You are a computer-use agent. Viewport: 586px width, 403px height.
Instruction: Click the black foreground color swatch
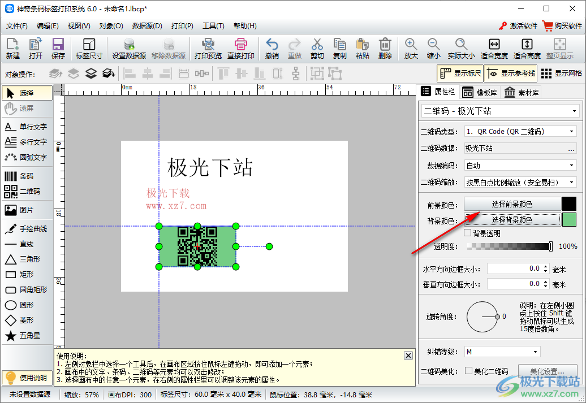569,204
